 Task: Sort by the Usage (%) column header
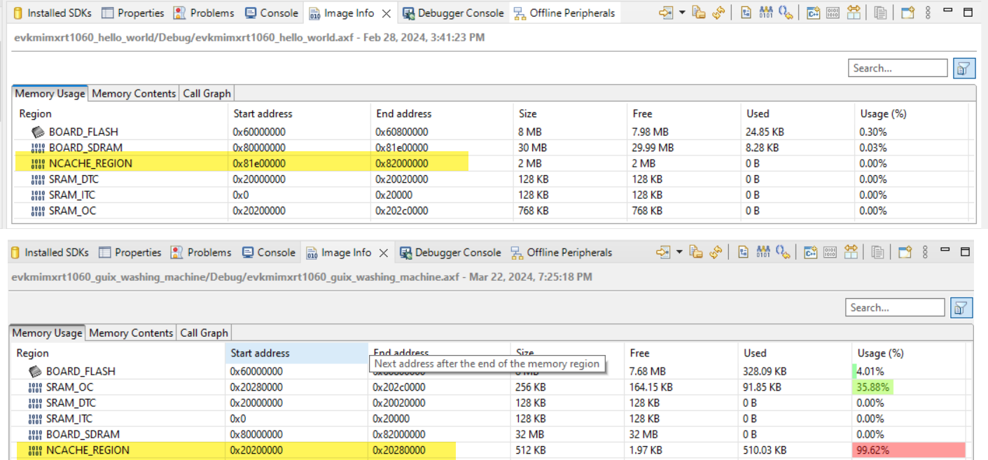884,113
